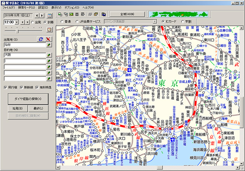Open the 12:00 time dropdown

(17, 22)
